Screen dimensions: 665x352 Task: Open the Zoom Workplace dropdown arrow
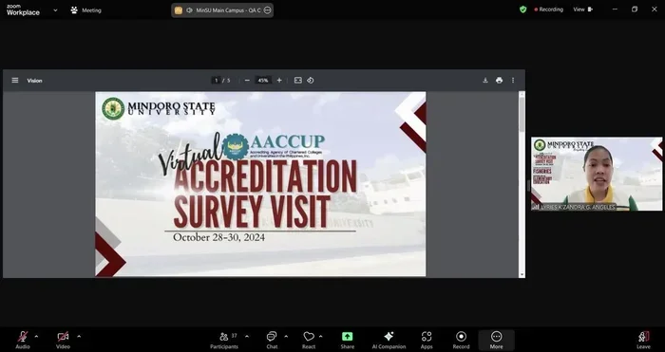tap(55, 10)
